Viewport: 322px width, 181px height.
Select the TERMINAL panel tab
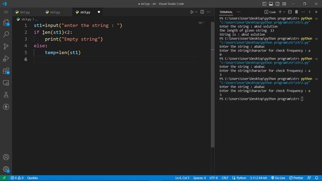point(226,12)
